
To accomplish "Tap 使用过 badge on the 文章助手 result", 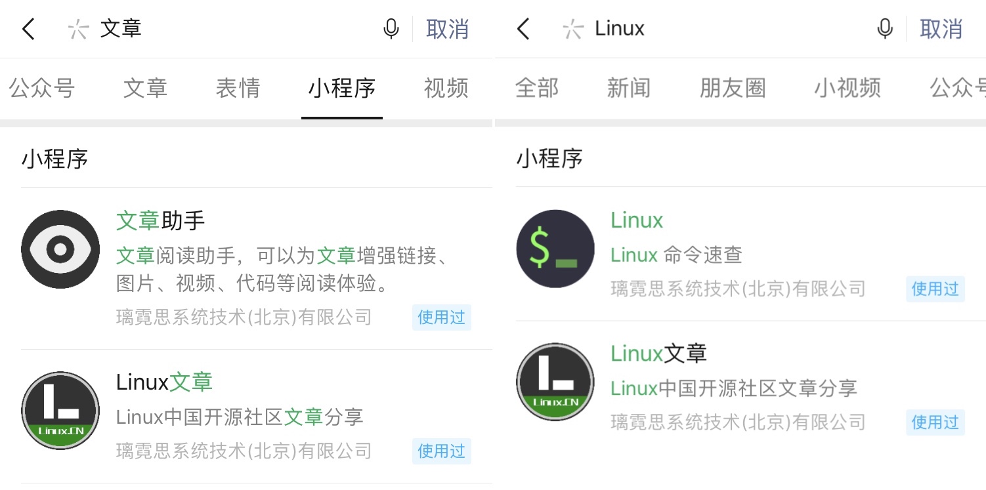I will [441, 317].
